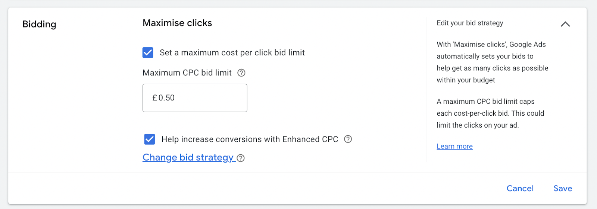Image resolution: width=597 pixels, height=209 pixels.
Task: Click the help icon next to Enhanced CPC
Action: [x=348, y=139]
